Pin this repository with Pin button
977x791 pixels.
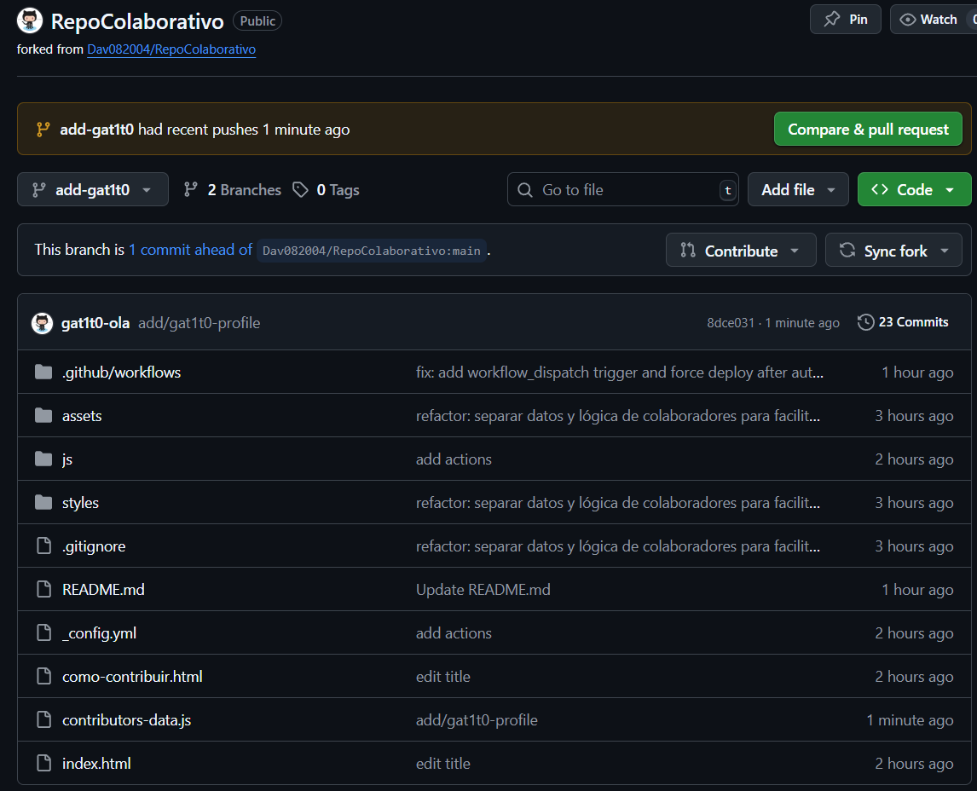[846, 20]
